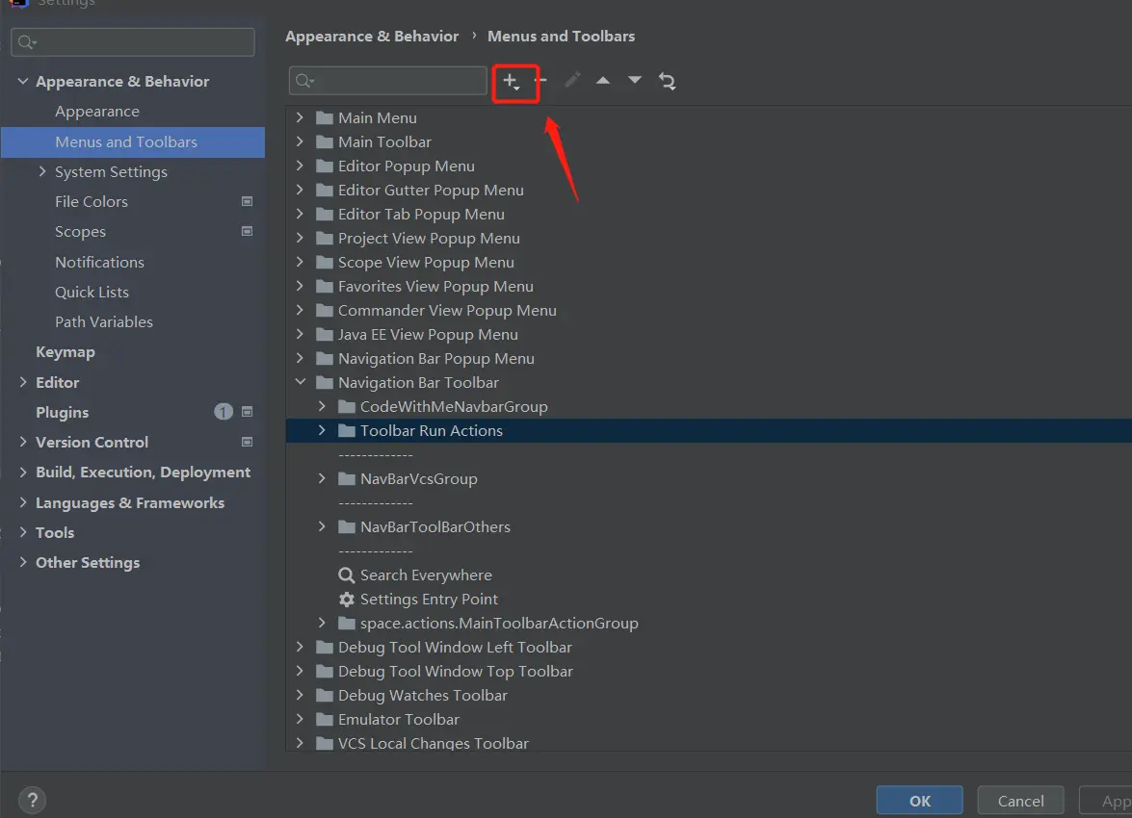Expand the System Settings section
The image size is (1132, 818).
(x=42, y=171)
